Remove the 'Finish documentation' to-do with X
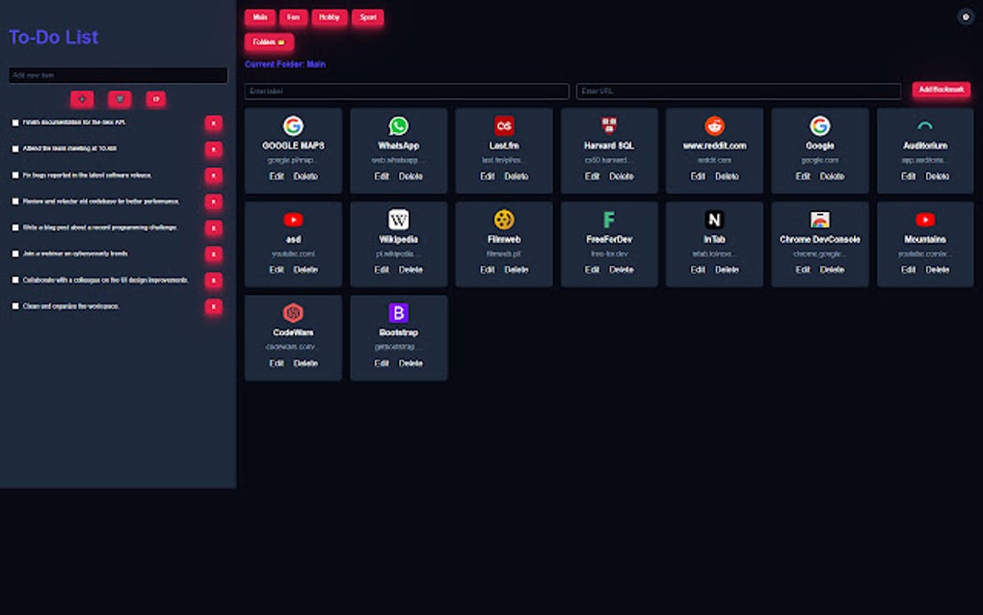Image resolution: width=983 pixels, height=615 pixels. pyautogui.click(x=213, y=123)
